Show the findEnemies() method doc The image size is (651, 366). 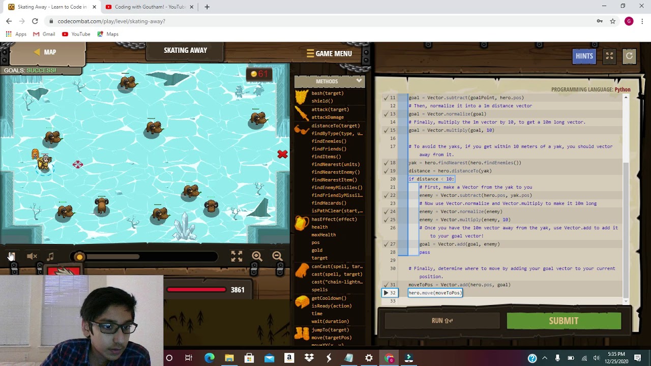pyautogui.click(x=329, y=141)
